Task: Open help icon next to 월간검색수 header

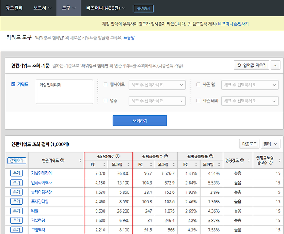Action: coord(117,156)
